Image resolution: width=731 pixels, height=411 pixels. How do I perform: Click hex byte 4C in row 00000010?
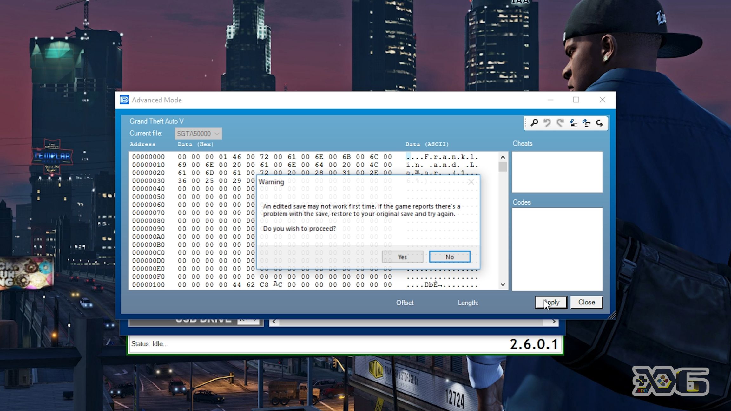click(x=374, y=165)
